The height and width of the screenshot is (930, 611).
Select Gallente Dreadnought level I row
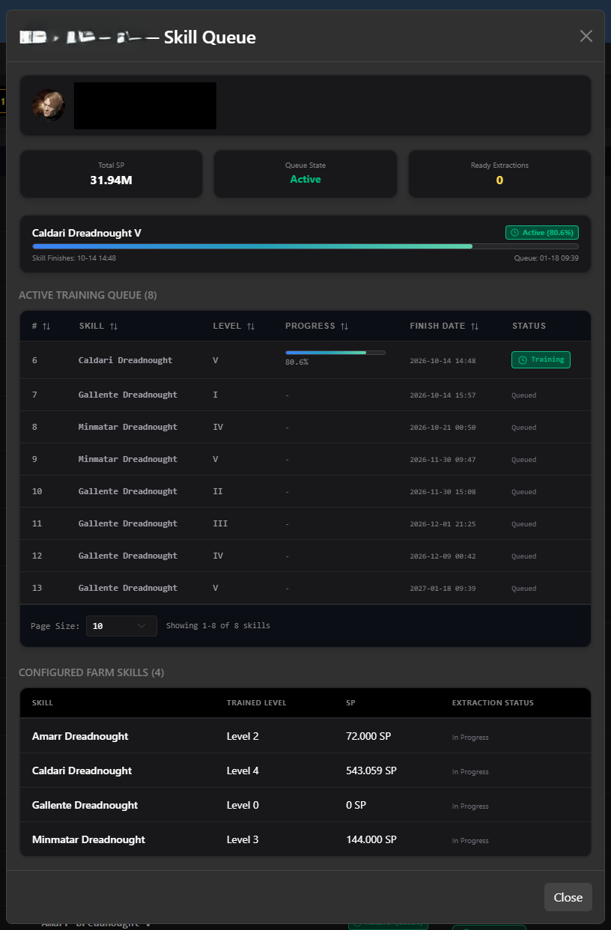[305, 395]
